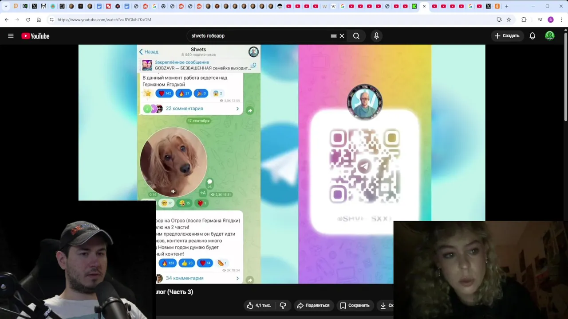The image size is (568, 319).
Task: Clear the YouTube search query
Action: tap(342, 36)
